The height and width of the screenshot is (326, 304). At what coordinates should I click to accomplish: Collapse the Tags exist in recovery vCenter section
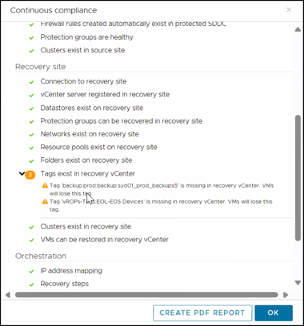click(x=22, y=174)
